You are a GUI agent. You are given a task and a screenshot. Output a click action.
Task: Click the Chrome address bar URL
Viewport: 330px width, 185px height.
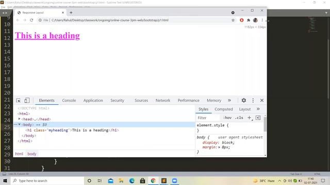[110, 20]
